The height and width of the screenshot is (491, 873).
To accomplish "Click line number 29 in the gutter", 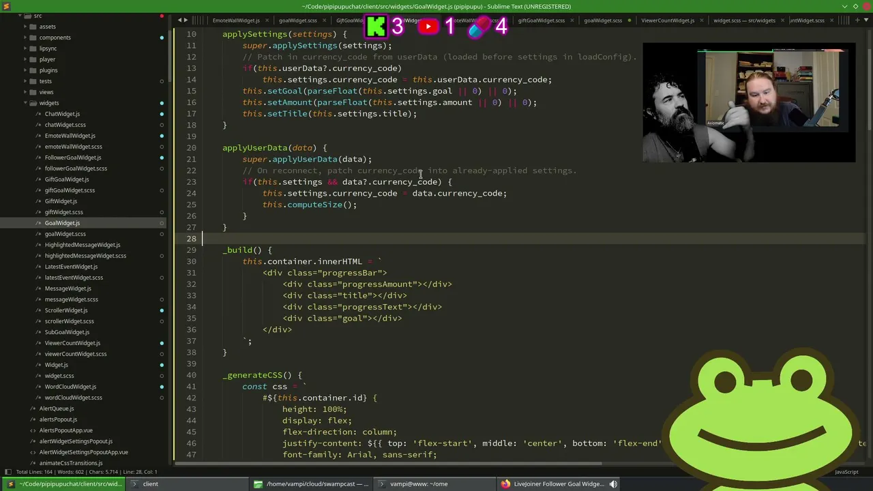I will point(191,250).
